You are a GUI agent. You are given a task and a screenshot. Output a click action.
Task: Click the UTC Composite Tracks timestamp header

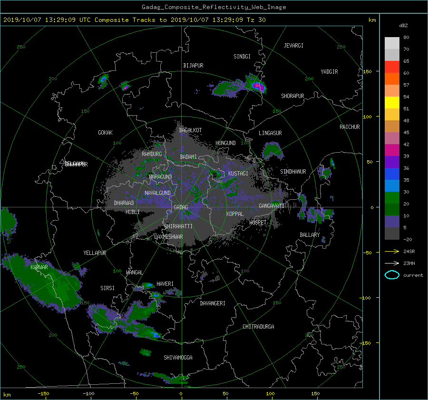tap(135, 20)
